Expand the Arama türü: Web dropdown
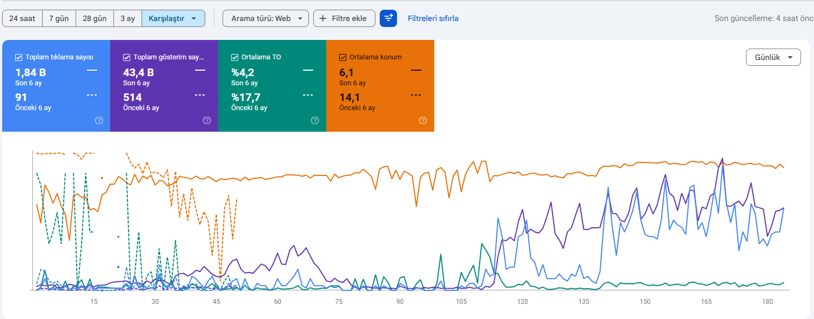The width and height of the screenshot is (814, 319). click(x=266, y=18)
